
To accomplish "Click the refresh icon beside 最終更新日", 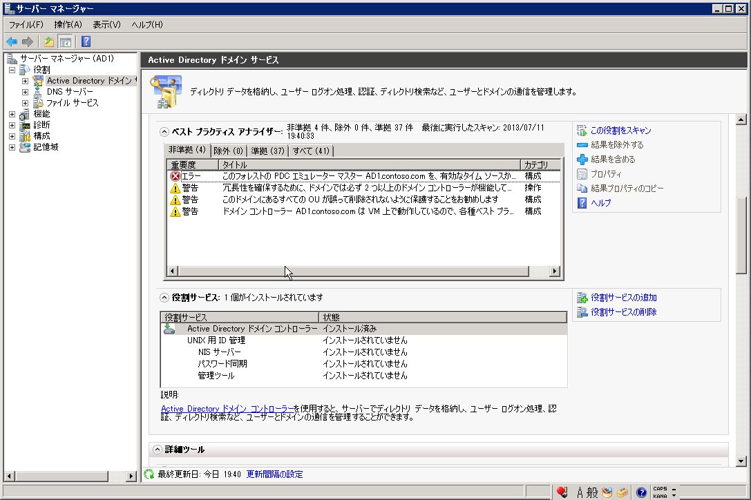I will (x=149, y=474).
